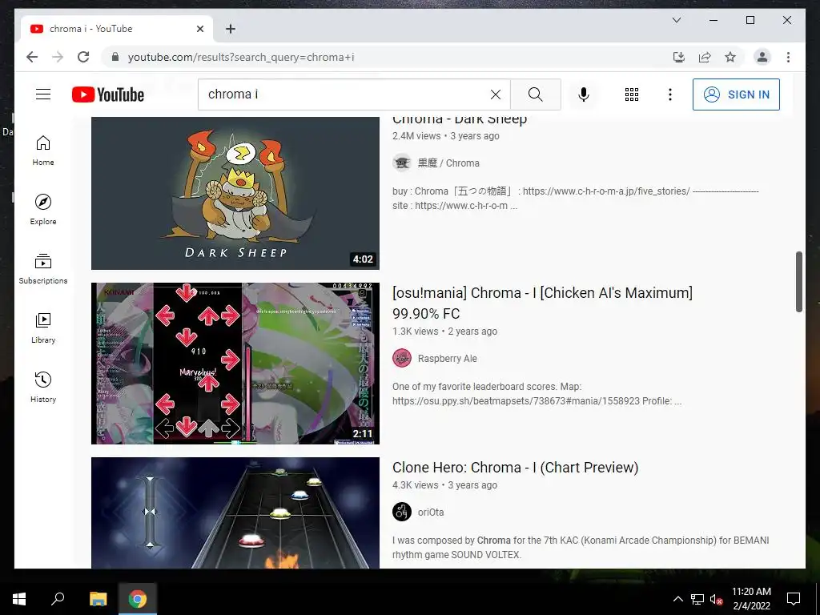The height and width of the screenshot is (615, 820).
Task: Open 'Clone Hero: Chroma - I (Chart Preview)' title
Action: [515, 467]
